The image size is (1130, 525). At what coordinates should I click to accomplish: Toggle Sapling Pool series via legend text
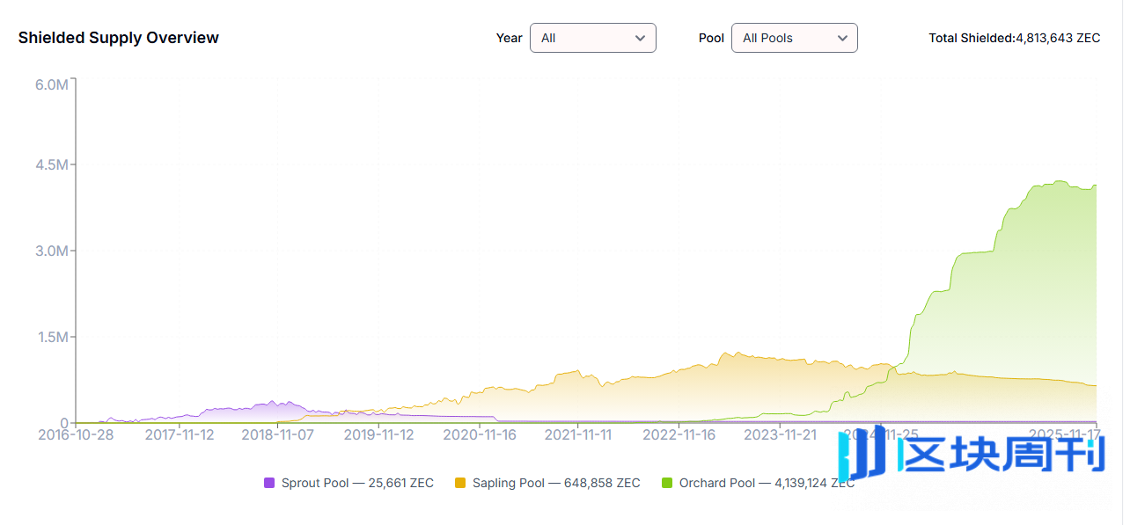point(556,483)
